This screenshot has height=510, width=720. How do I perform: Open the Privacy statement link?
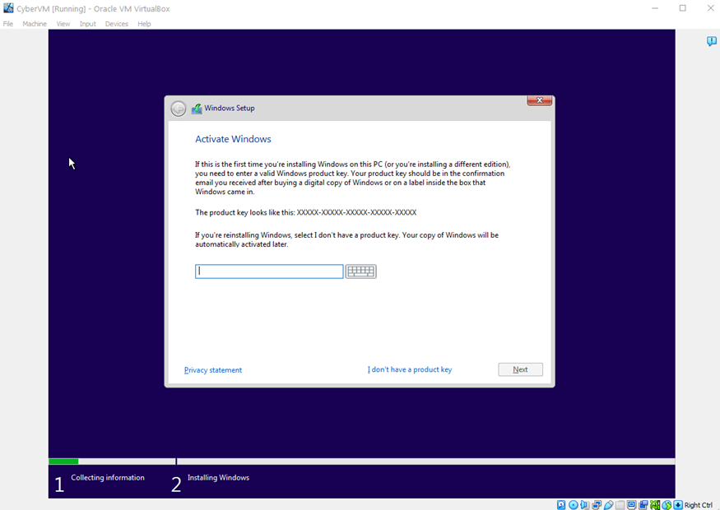click(213, 370)
